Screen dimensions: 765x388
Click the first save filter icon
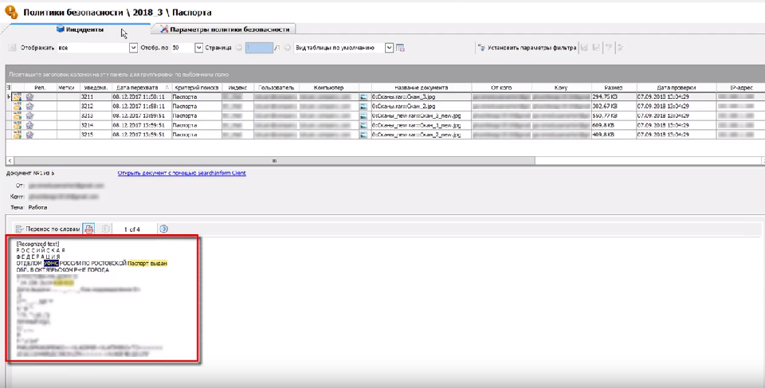coord(584,48)
